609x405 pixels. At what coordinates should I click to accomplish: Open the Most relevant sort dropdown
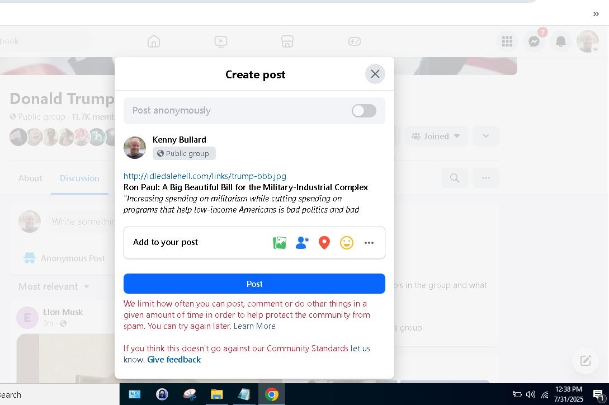54,286
